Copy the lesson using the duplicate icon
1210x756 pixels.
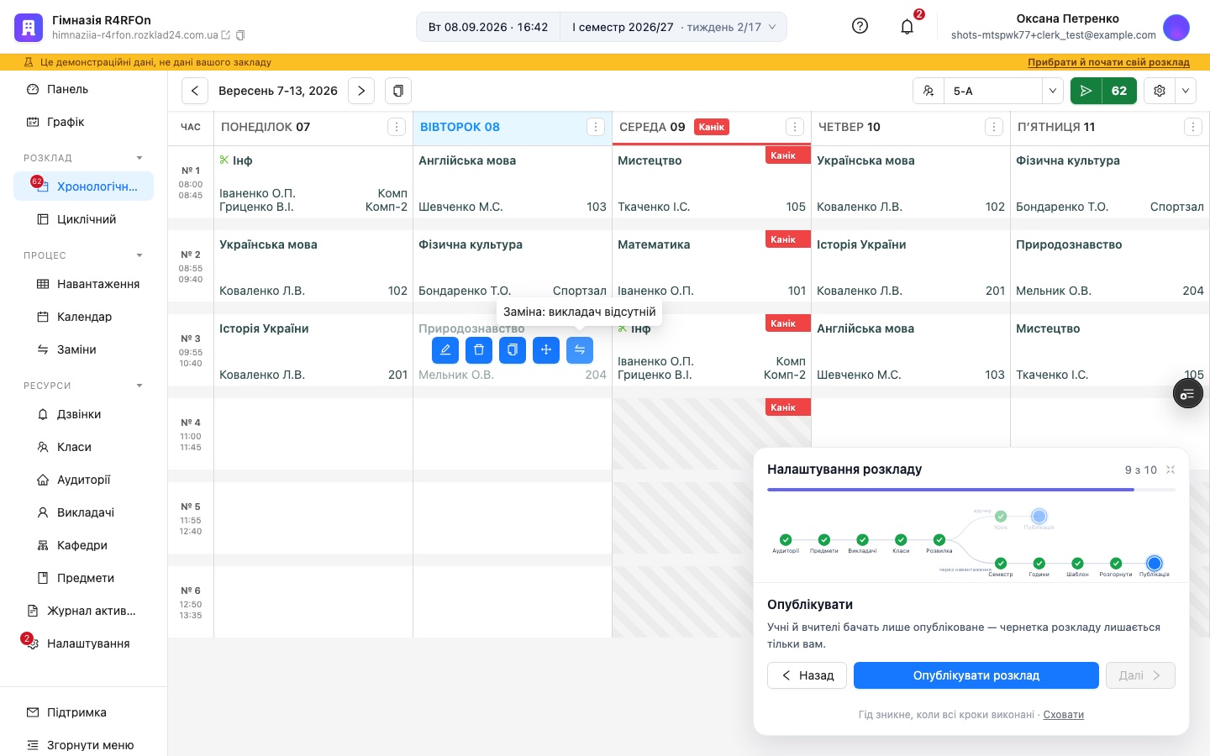pos(513,350)
